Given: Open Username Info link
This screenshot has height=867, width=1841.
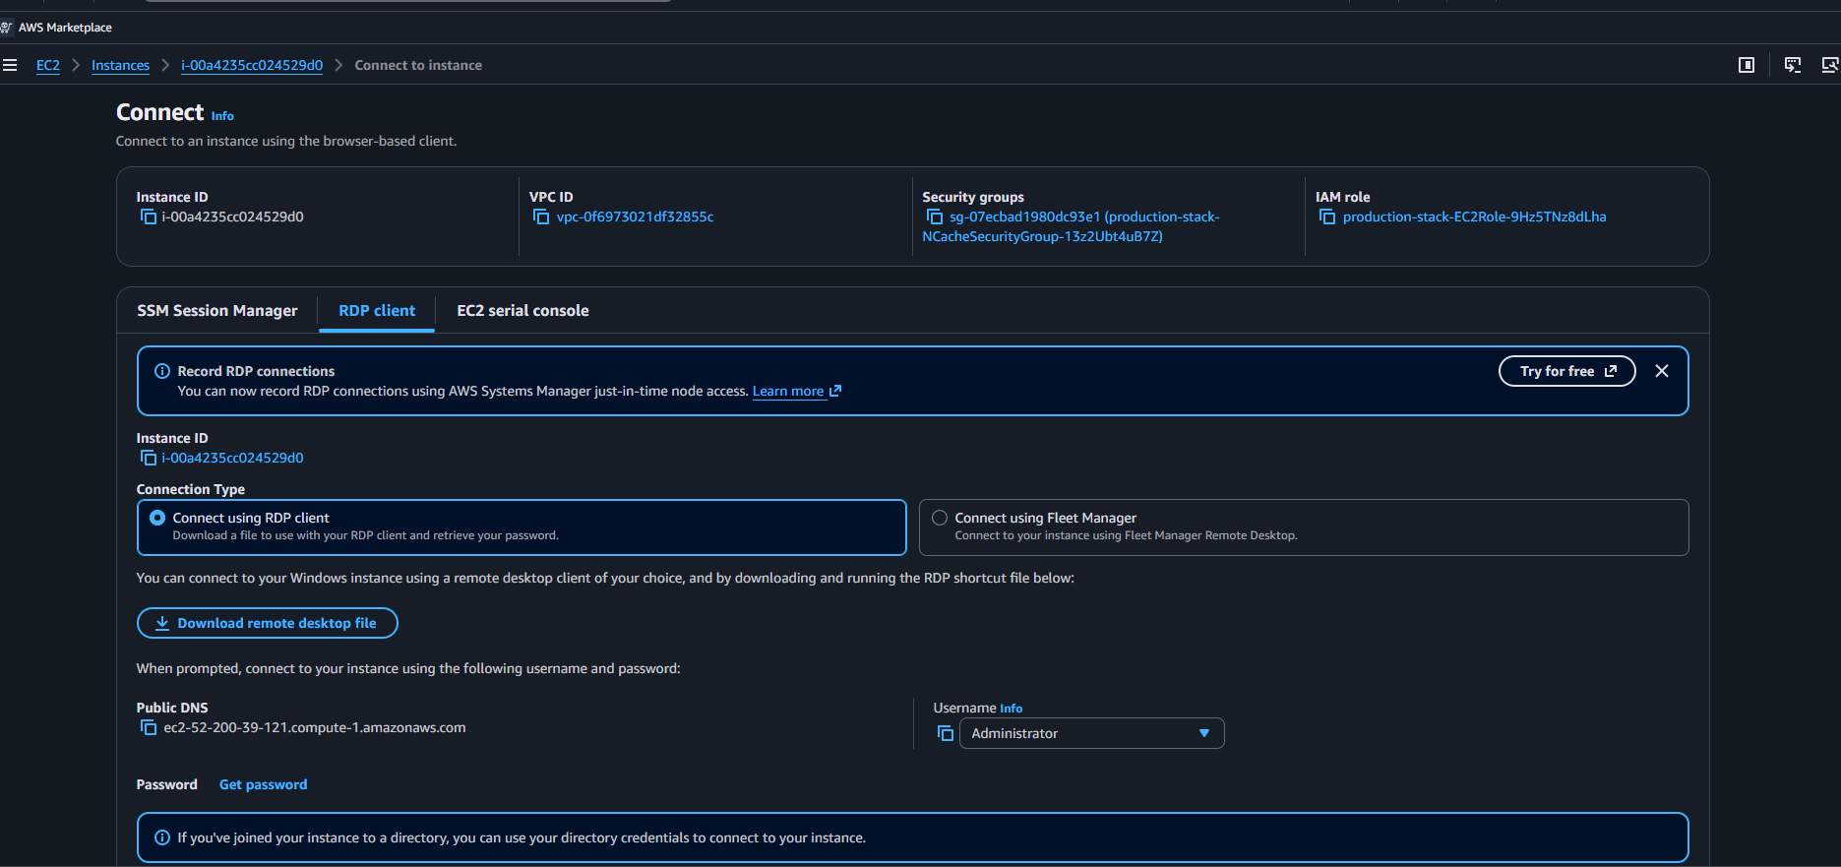Looking at the screenshot, I should [1011, 709].
